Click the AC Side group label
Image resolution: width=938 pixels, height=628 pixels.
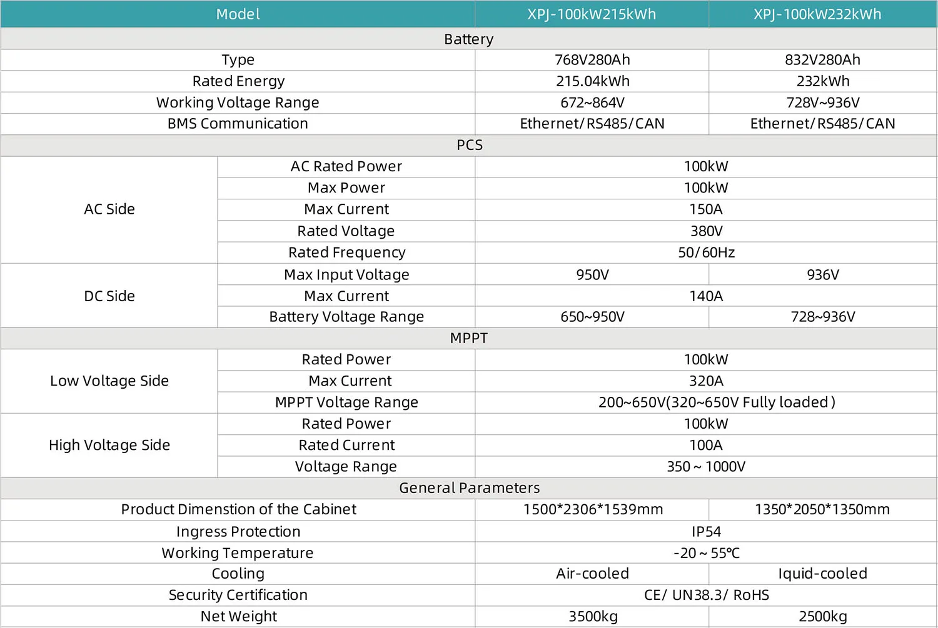(109, 209)
